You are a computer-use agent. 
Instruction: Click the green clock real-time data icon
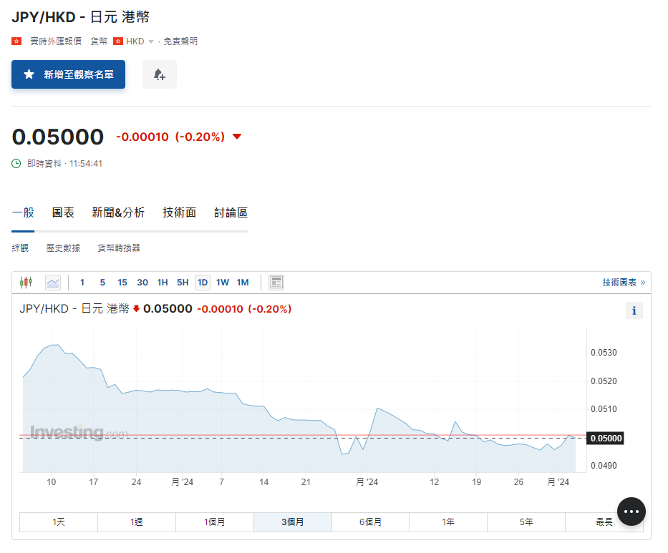16,164
